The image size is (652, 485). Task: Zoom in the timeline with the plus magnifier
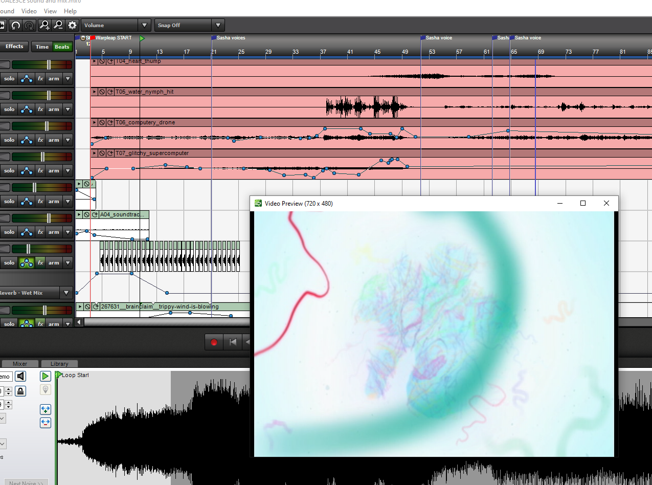(x=45, y=25)
